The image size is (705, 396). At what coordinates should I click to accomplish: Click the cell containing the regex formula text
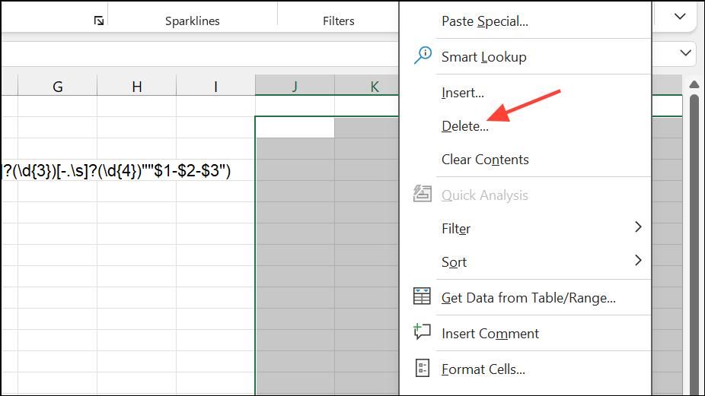click(x=114, y=171)
